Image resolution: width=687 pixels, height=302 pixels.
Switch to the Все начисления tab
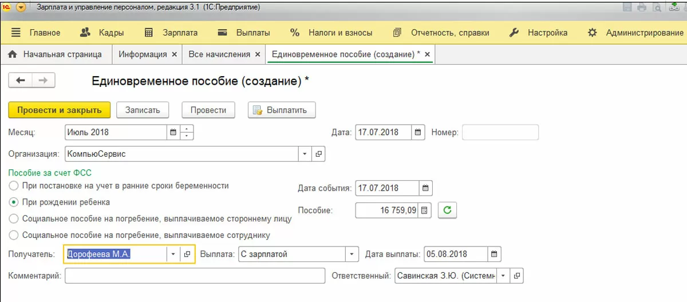219,54
